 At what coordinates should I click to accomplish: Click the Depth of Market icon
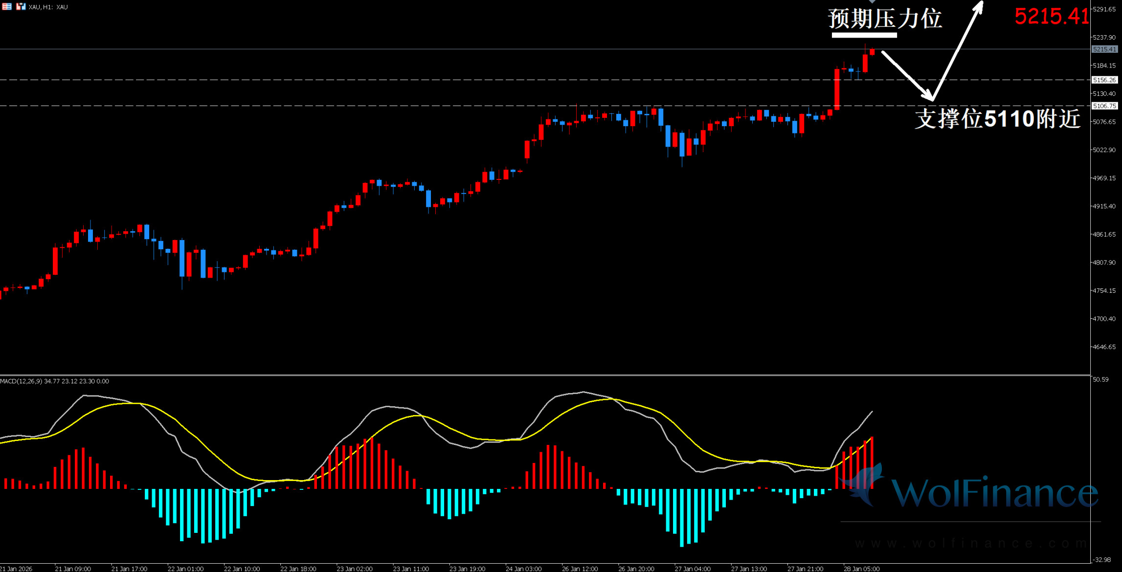pos(6,6)
